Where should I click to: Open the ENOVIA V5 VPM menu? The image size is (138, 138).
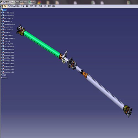coord(14,6)
